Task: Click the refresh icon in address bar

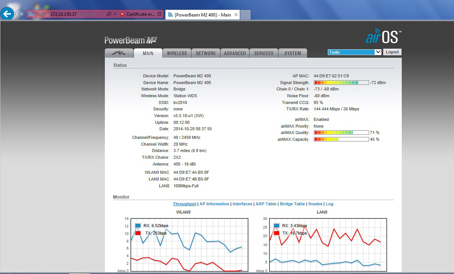Action: click(160, 14)
